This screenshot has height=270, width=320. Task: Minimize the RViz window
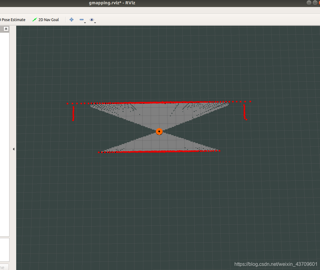click(x=309, y=3)
